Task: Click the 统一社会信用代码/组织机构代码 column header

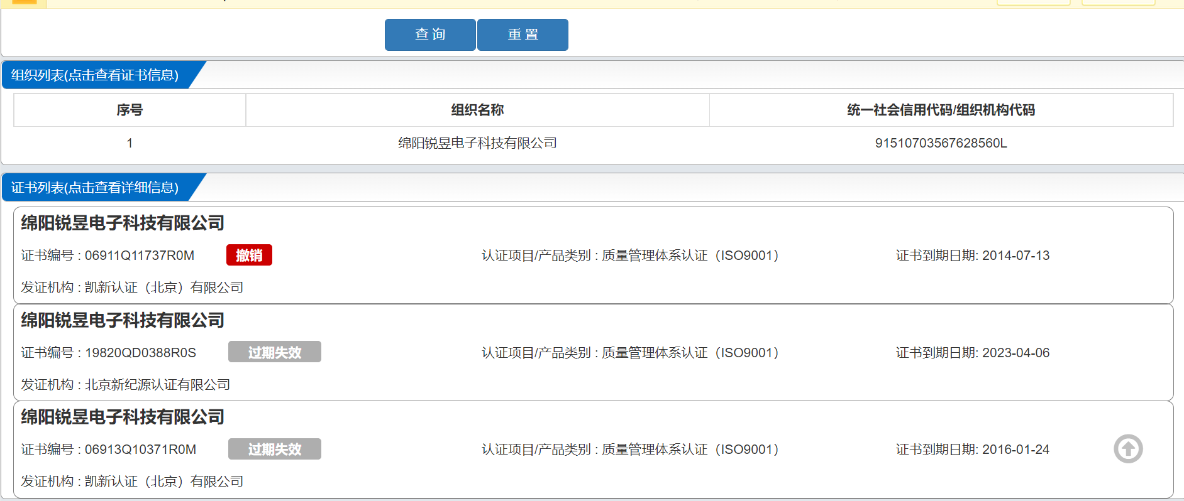Action: coord(941,110)
